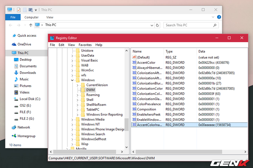253x168 pixels.
Task: Click the AccentColor DWORD value icon
Action: coord(134,62)
